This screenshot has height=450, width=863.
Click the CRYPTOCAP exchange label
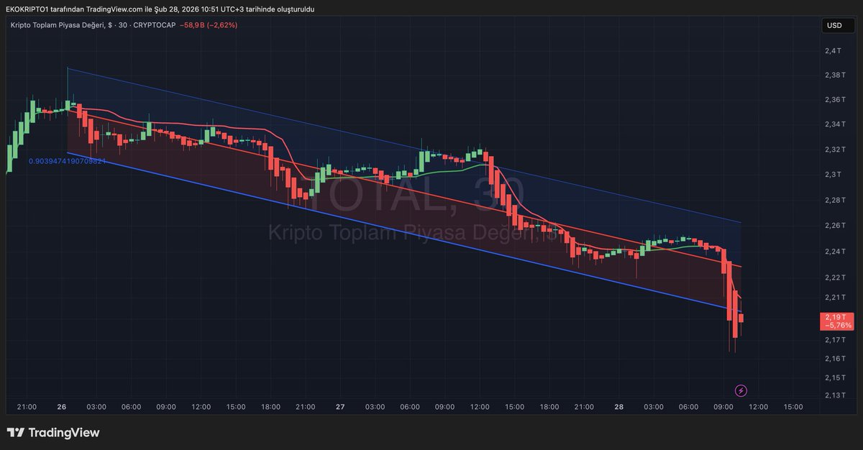[154, 24]
